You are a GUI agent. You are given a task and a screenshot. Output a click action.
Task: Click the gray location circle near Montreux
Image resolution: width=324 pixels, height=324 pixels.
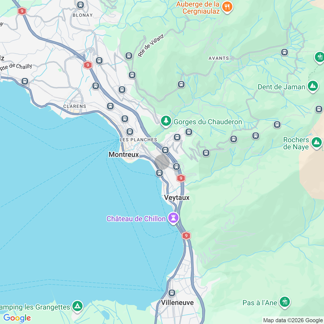coord(162,162)
